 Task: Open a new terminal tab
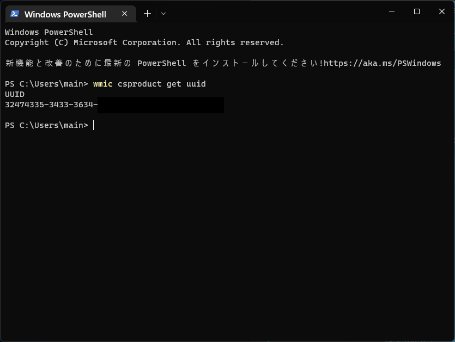pyautogui.click(x=147, y=14)
